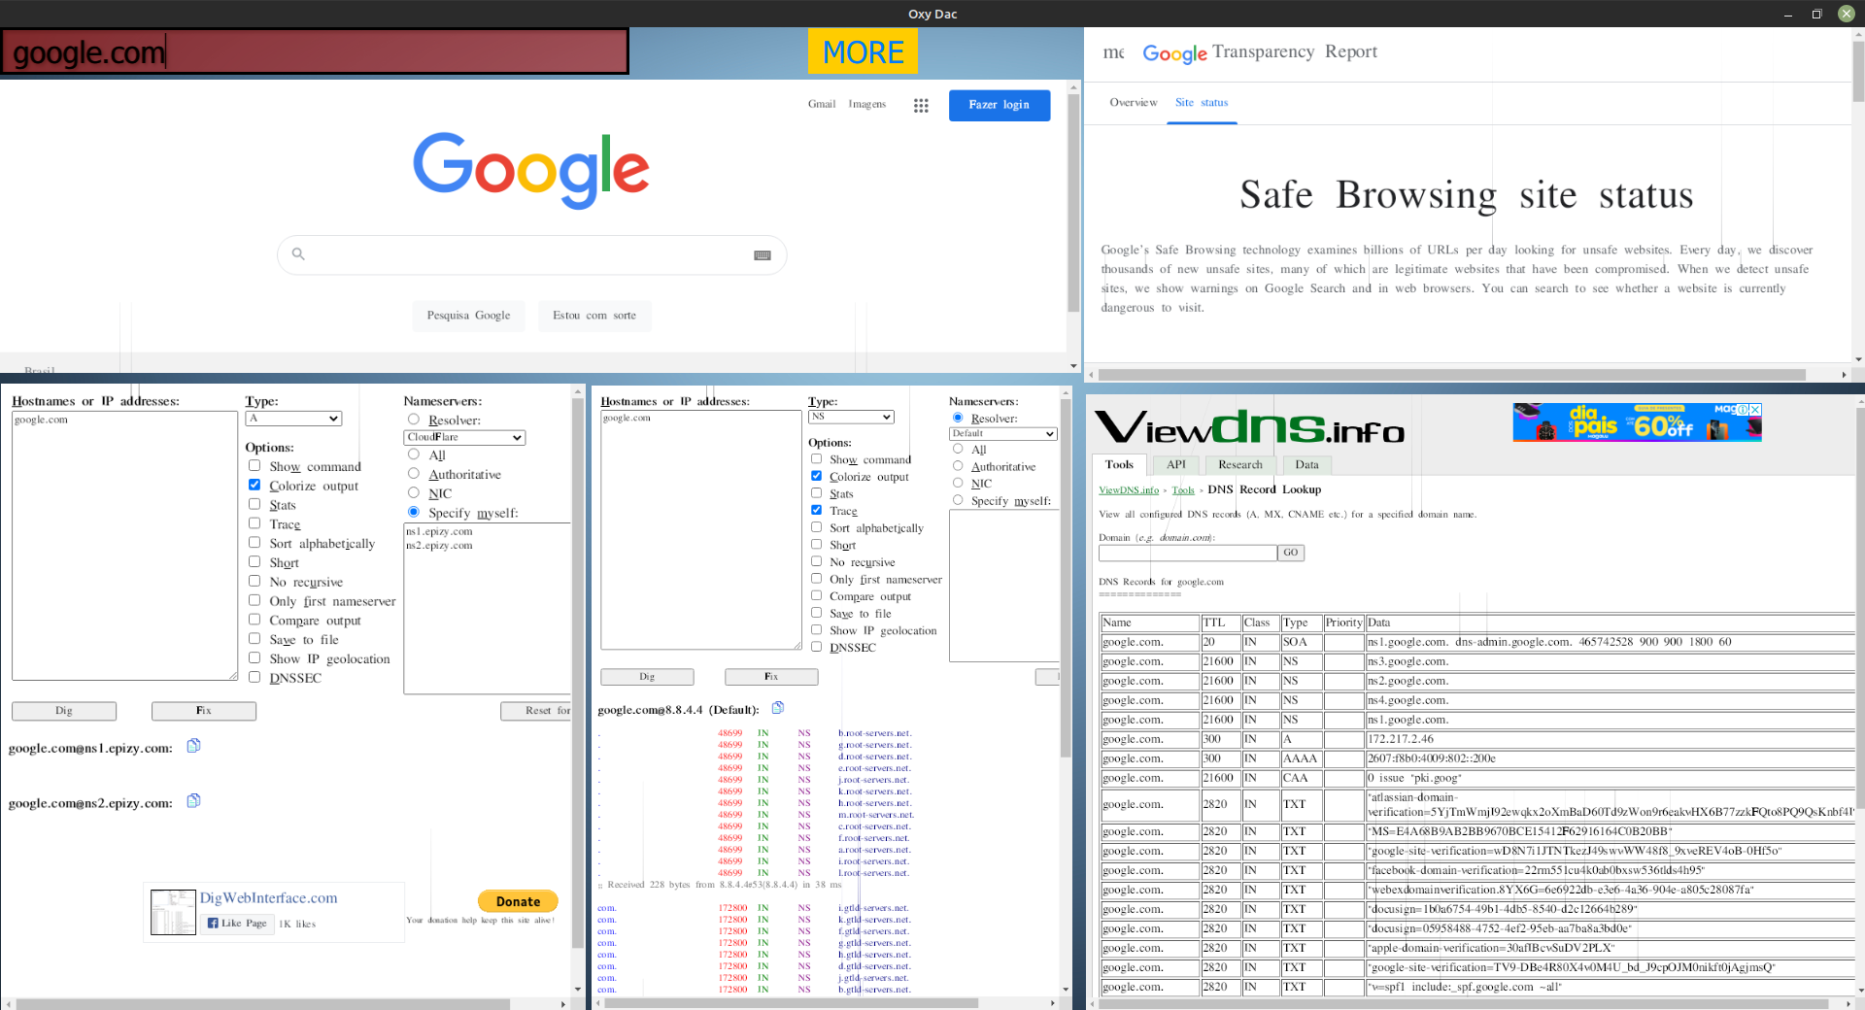The width and height of the screenshot is (1865, 1010).
Task: Open the Type dropdown showing A
Action: pyautogui.click(x=293, y=419)
